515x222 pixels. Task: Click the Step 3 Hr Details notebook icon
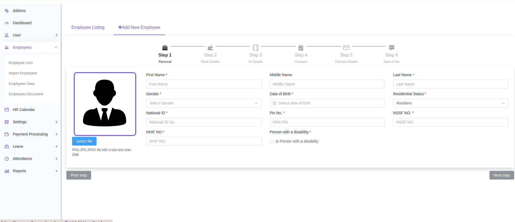tap(256, 48)
